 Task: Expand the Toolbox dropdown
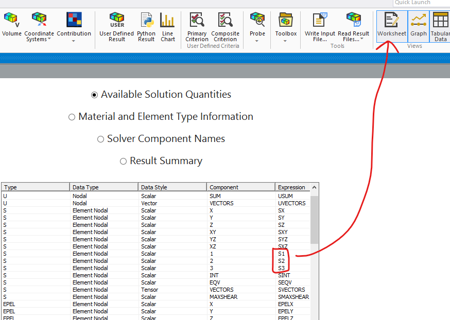click(x=285, y=41)
